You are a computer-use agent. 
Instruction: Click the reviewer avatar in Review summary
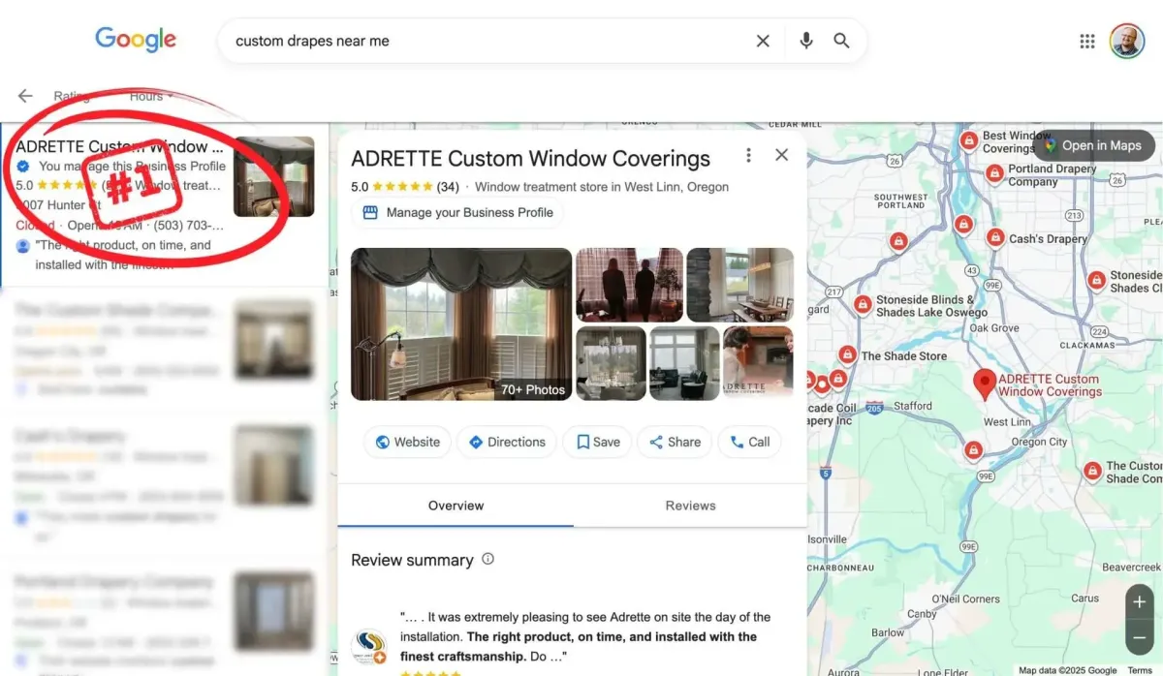click(x=368, y=647)
